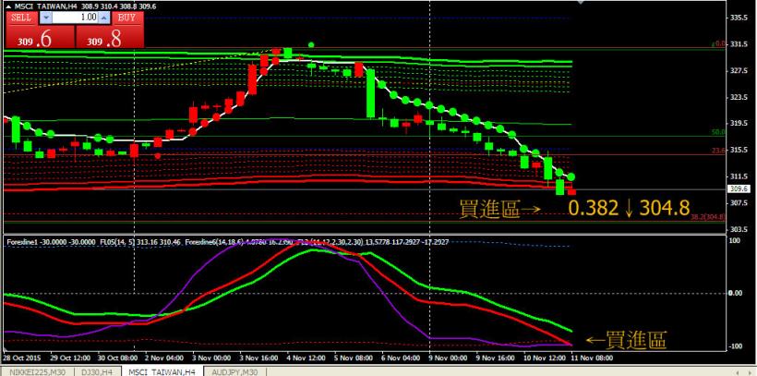Click the 0.382 ↓ 304.8 text label
This screenshot has height=376, width=757.
tap(628, 209)
